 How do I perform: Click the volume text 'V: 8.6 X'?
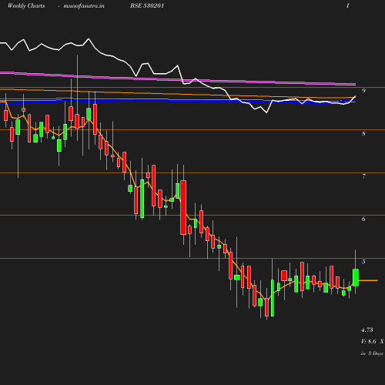373,341
